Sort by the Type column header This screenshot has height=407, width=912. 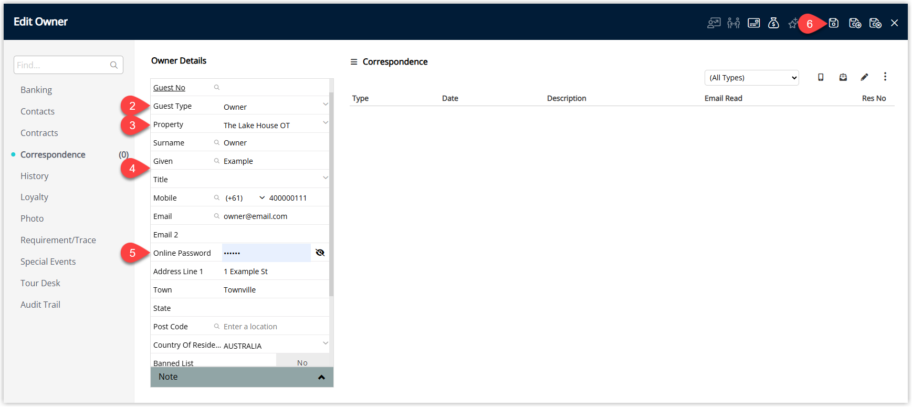(360, 98)
